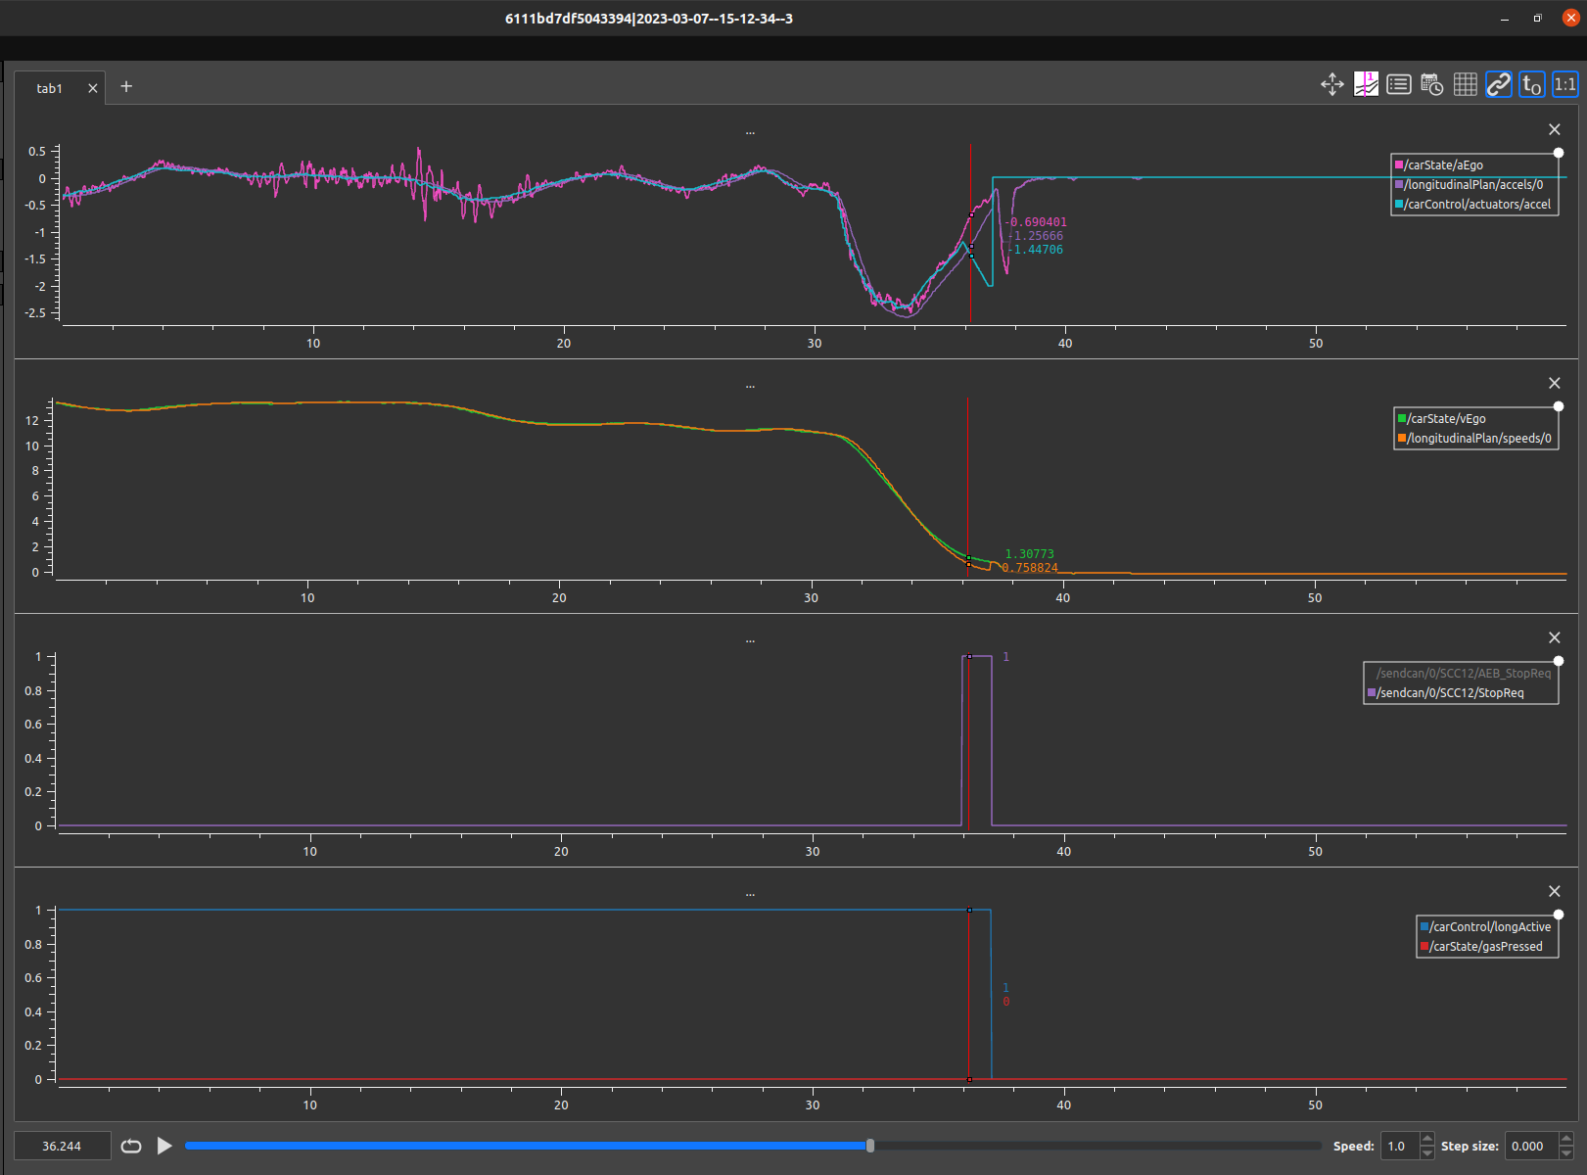The height and width of the screenshot is (1175, 1587).
Task: Open the curve list panel
Action: tap(1399, 84)
